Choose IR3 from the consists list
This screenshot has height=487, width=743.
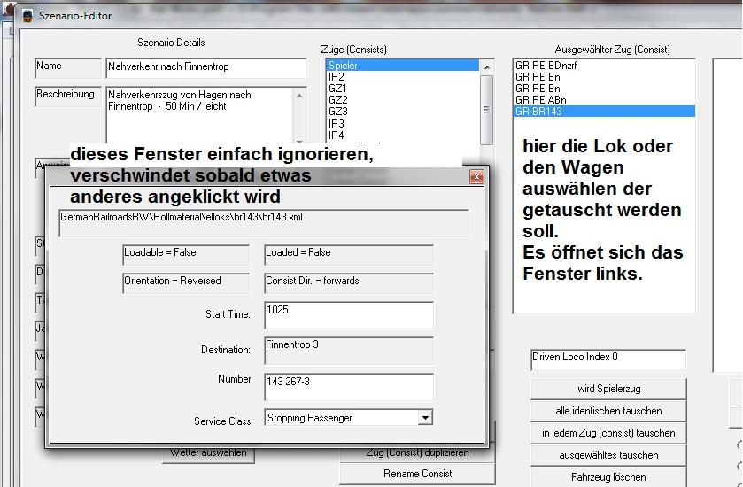click(x=402, y=123)
